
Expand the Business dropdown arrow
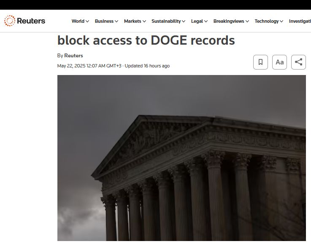pos(116,21)
